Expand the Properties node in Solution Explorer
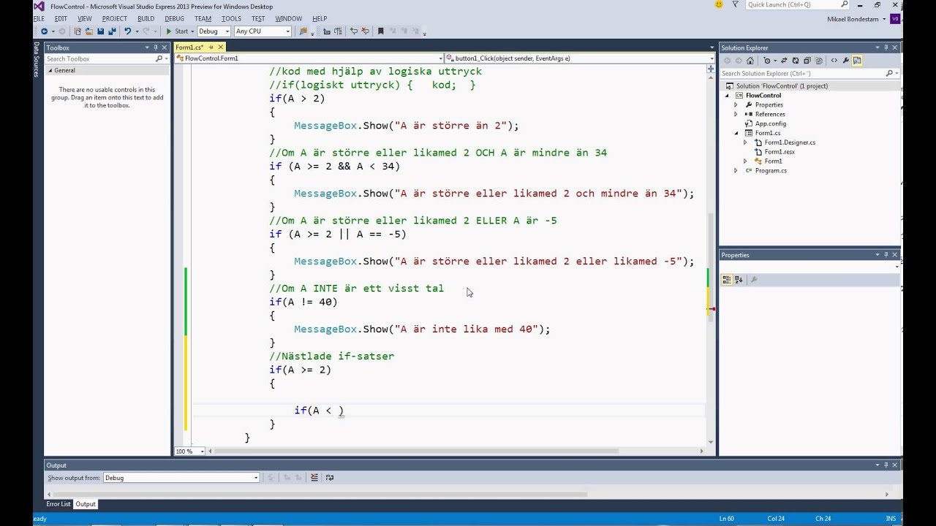Viewport: 936px width, 526px height. pyautogui.click(x=736, y=104)
